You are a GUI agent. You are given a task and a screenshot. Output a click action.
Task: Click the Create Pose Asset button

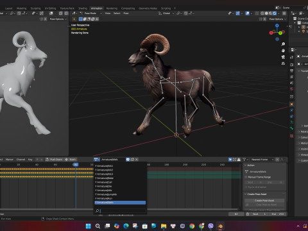(x=264, y=201)
